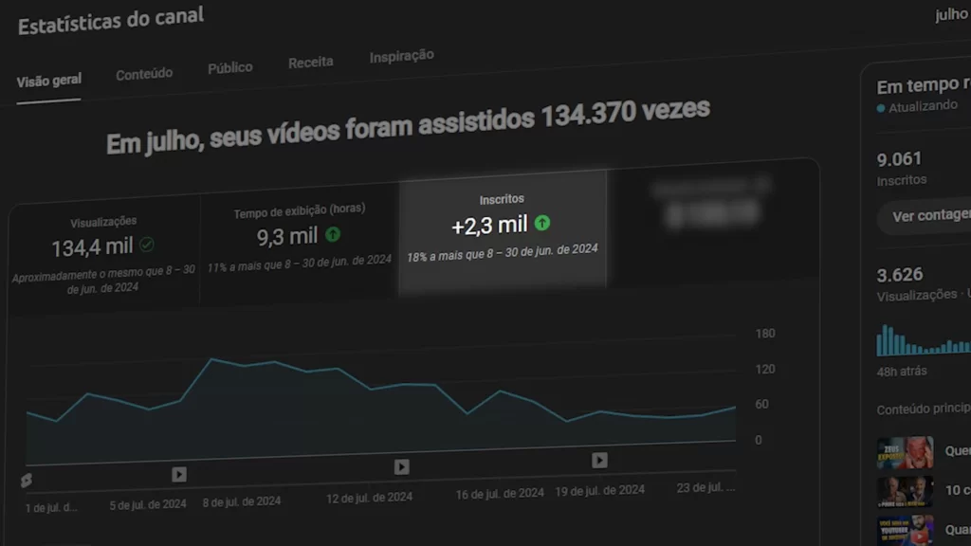
Task: Click the blurred revenue metric card
Action: pos(712,221)
